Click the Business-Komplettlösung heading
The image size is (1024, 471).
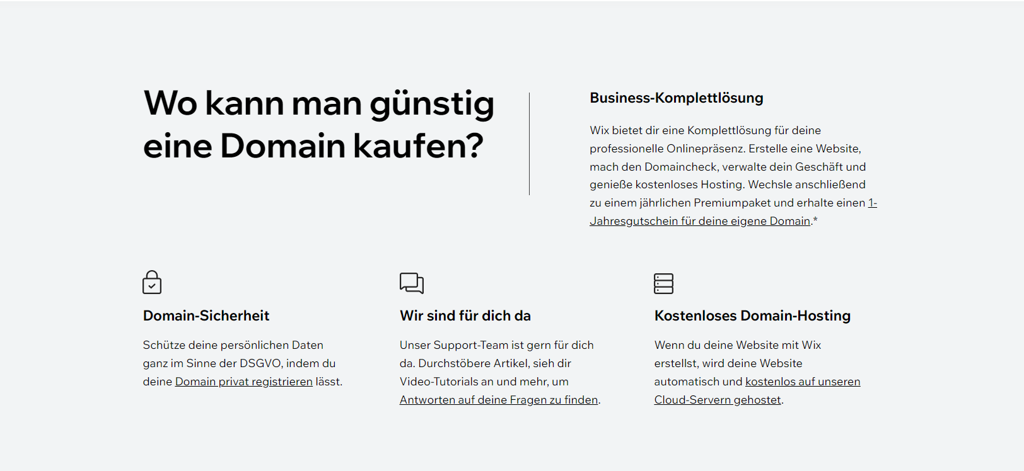click(x=677, y=98)
